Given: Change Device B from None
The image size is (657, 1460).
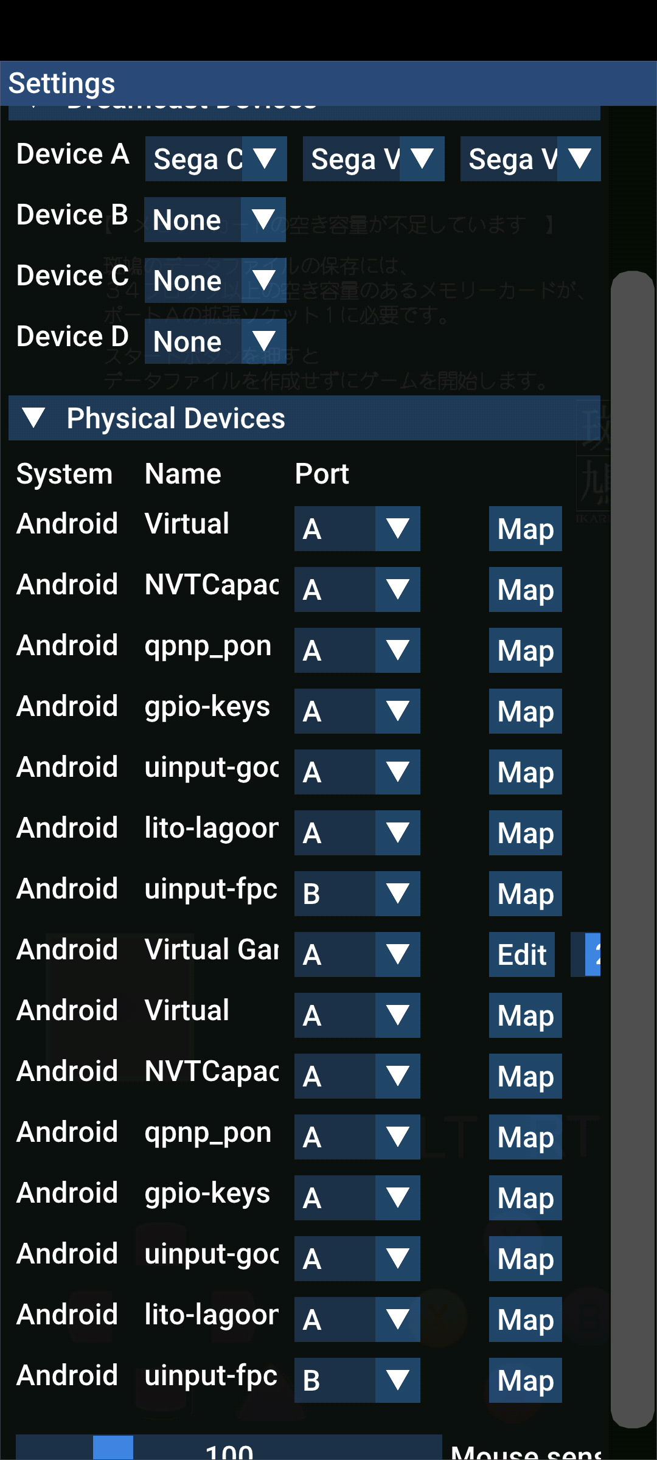Looking at the screenshot, I should (214, 220).
